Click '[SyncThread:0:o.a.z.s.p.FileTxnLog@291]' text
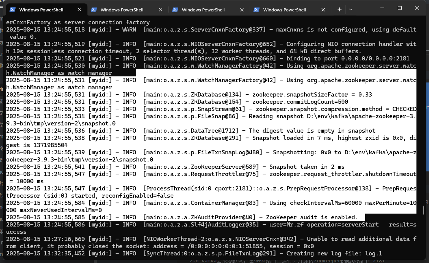The width and height of the screenshot is (429, 263). pos(209,253)
